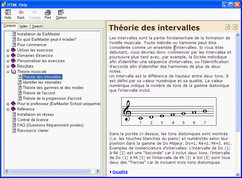
Task: Expand the Résultats node
Action: click(8, 66)
